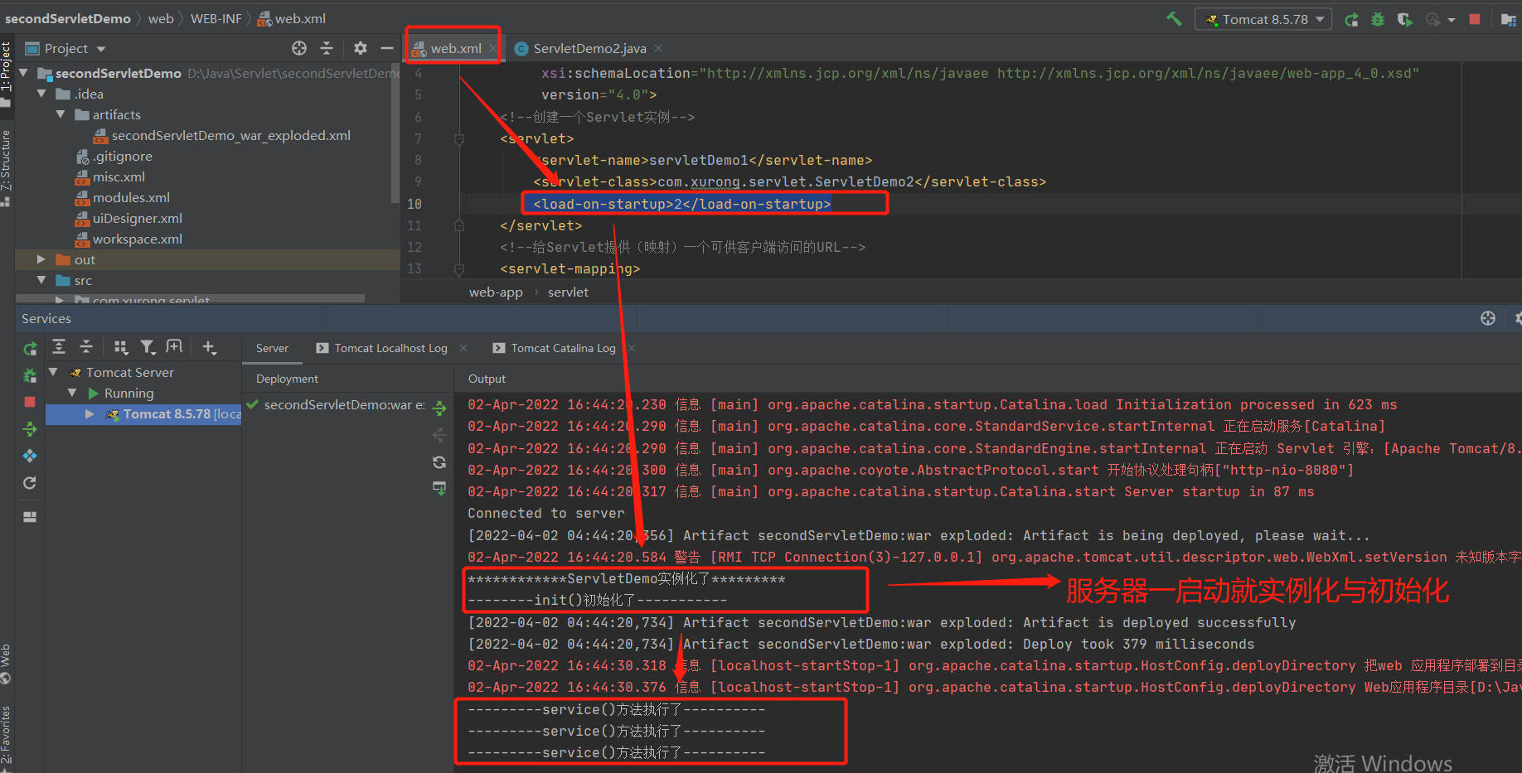Place the cursor on the load-on-startup line
This screenshot has height=773, width=1522.
click(x=681, y=204)
